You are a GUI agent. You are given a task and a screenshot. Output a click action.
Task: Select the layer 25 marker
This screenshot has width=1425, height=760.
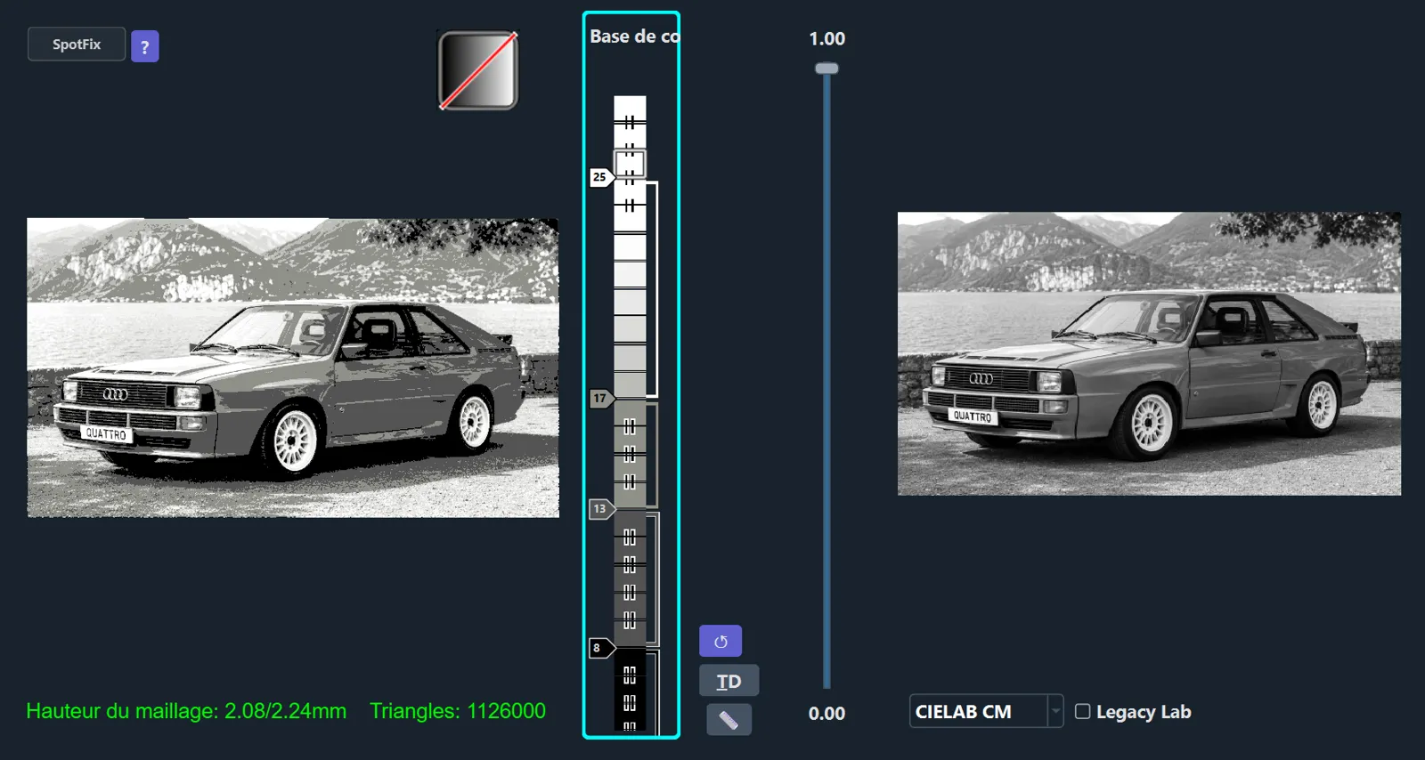coord(601,177)
